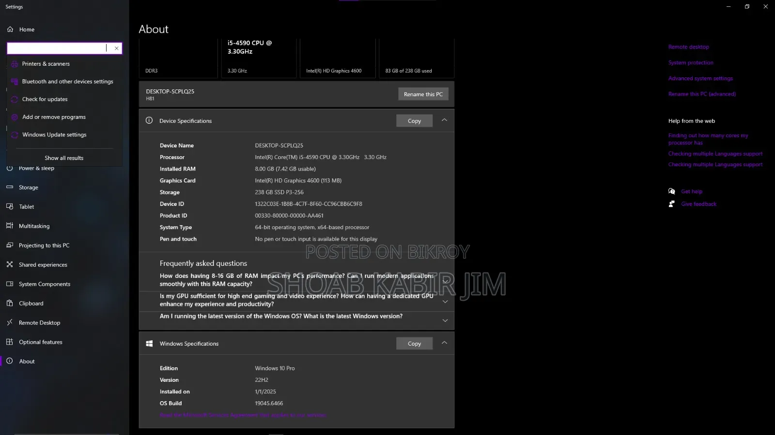Screen dimensions: 775x435
Task: Copy the Windows Specifications
Action: (414, 344)
